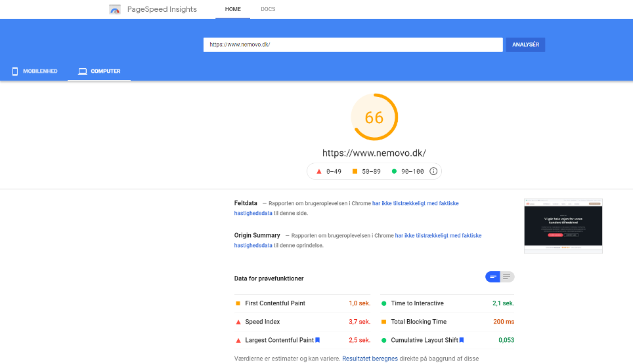This screenshot has width=633, height=363.
Task: Open the DOCS tab
Action: pos(268,9)
